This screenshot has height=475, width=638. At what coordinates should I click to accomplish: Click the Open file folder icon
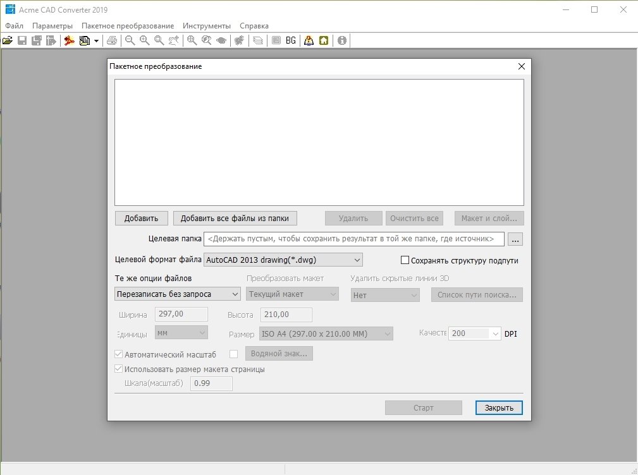[x=8, y=40]
